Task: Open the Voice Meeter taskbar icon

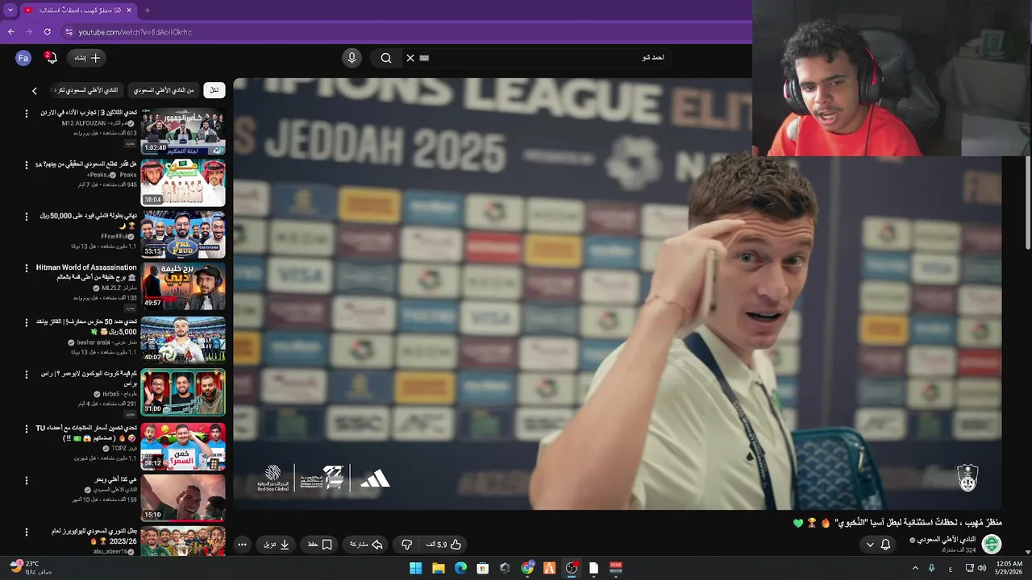Action: pos(616,568)
